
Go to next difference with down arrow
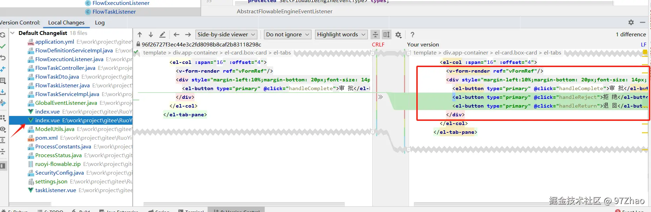pos(151,35)
